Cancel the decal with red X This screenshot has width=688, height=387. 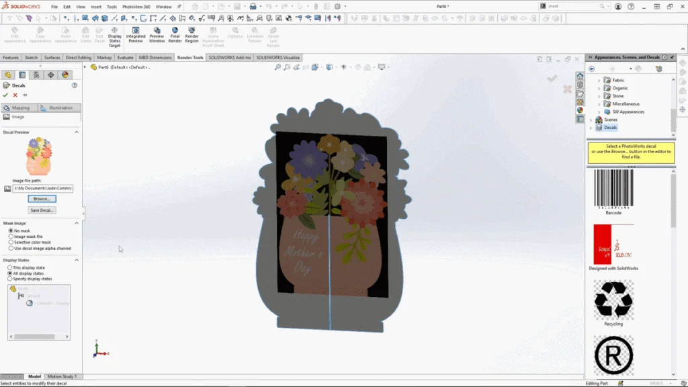point(15,95)
